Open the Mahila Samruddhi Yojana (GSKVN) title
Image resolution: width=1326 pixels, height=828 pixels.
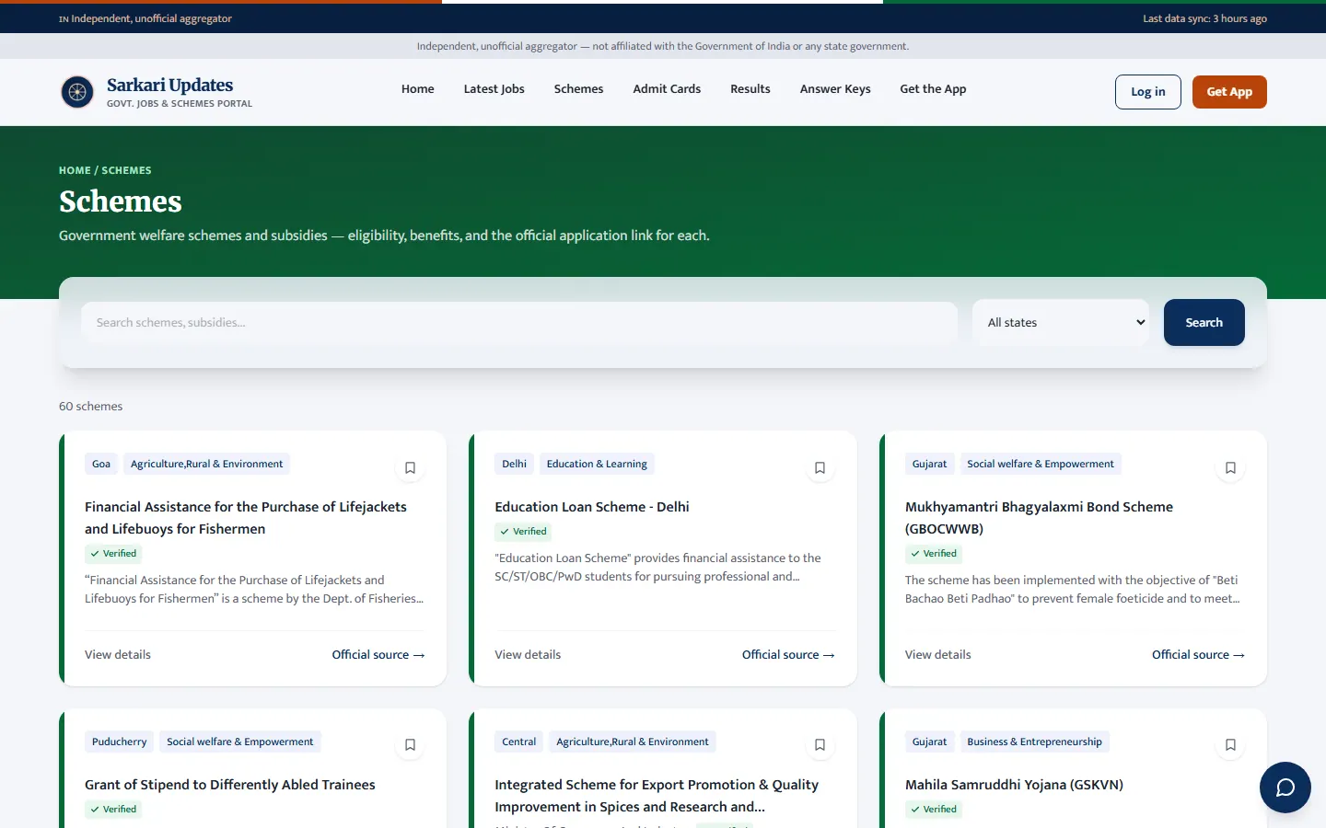[1014, 785]
